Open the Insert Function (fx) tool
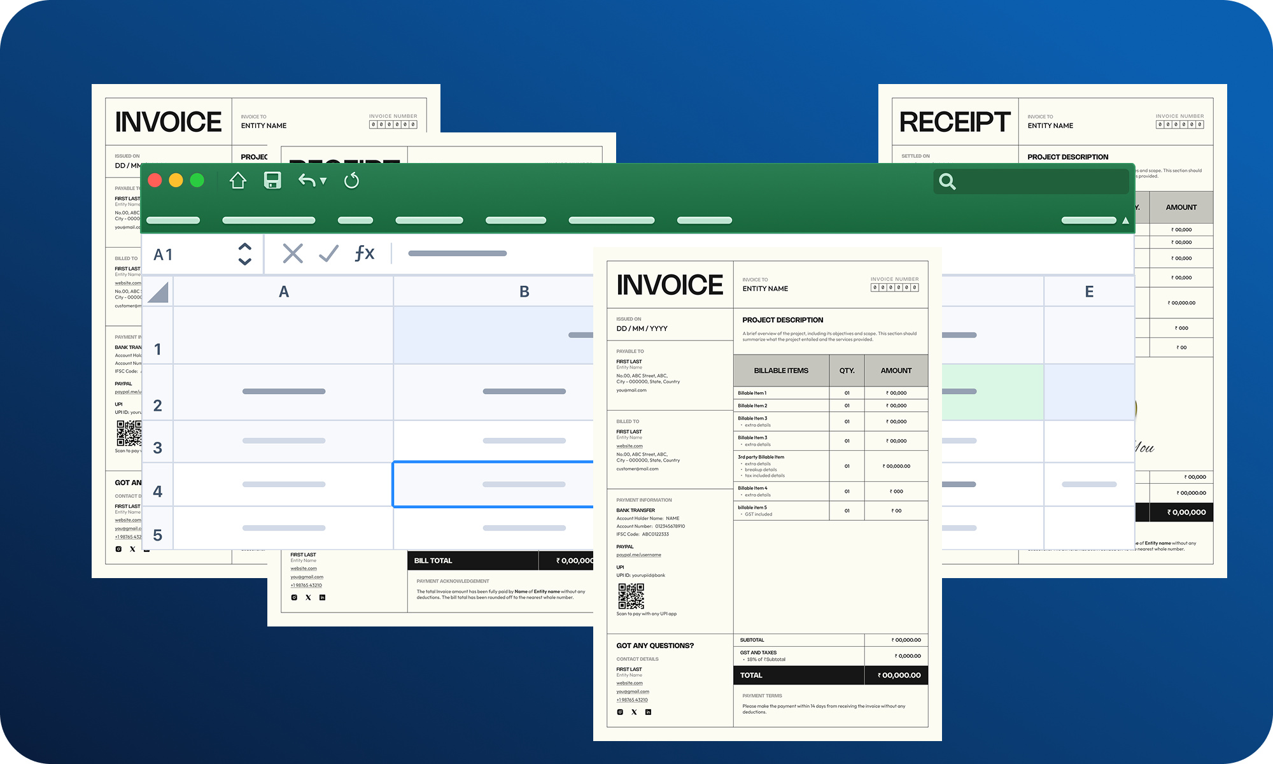The height and width of the screenshot is (764, 1273). click(x=363, y=253)
